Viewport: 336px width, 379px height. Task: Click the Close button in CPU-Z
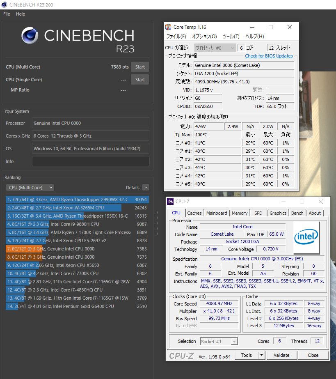point(313,355)
